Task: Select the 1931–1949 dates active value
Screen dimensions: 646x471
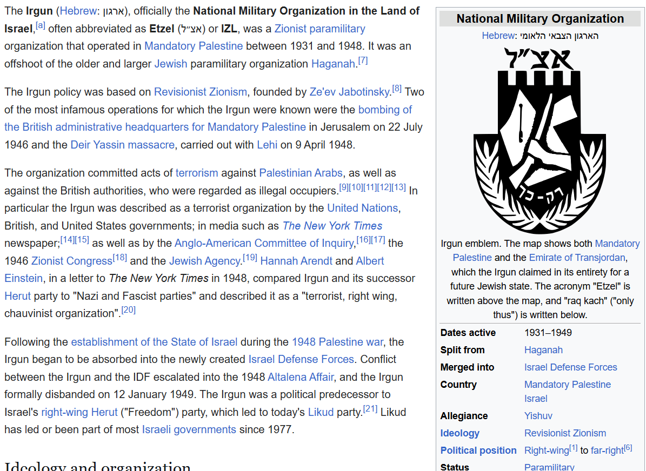Action: click(x=548, y=333)
